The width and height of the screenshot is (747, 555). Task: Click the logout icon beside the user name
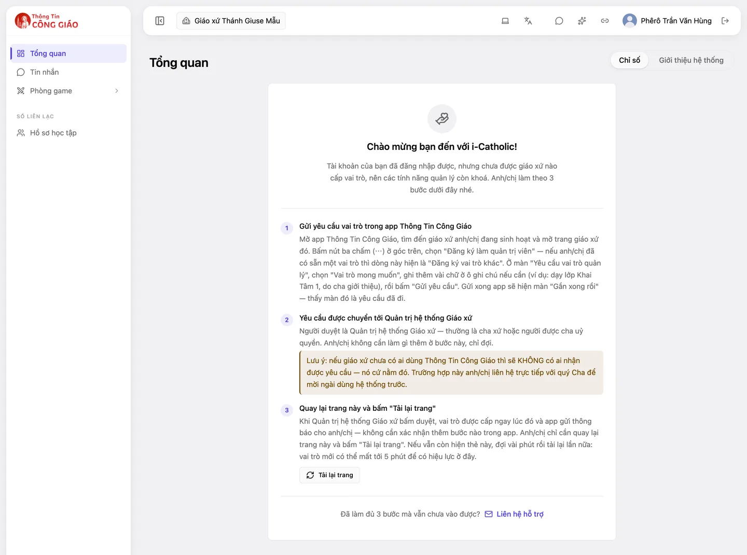point(725,21)
